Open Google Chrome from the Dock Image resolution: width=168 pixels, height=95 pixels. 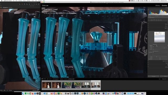tap(30, 93)
